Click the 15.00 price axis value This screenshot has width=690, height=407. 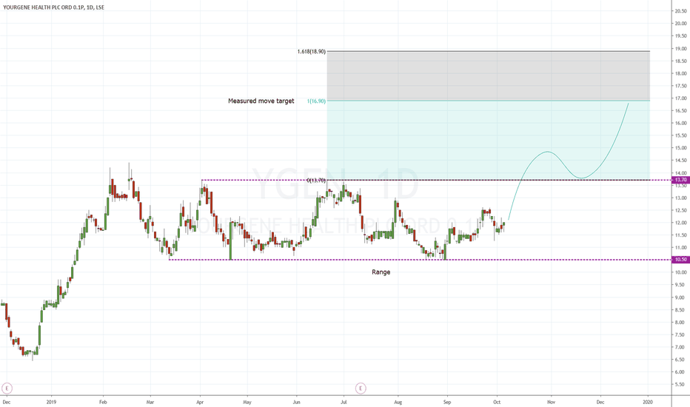tap(681, 148)
